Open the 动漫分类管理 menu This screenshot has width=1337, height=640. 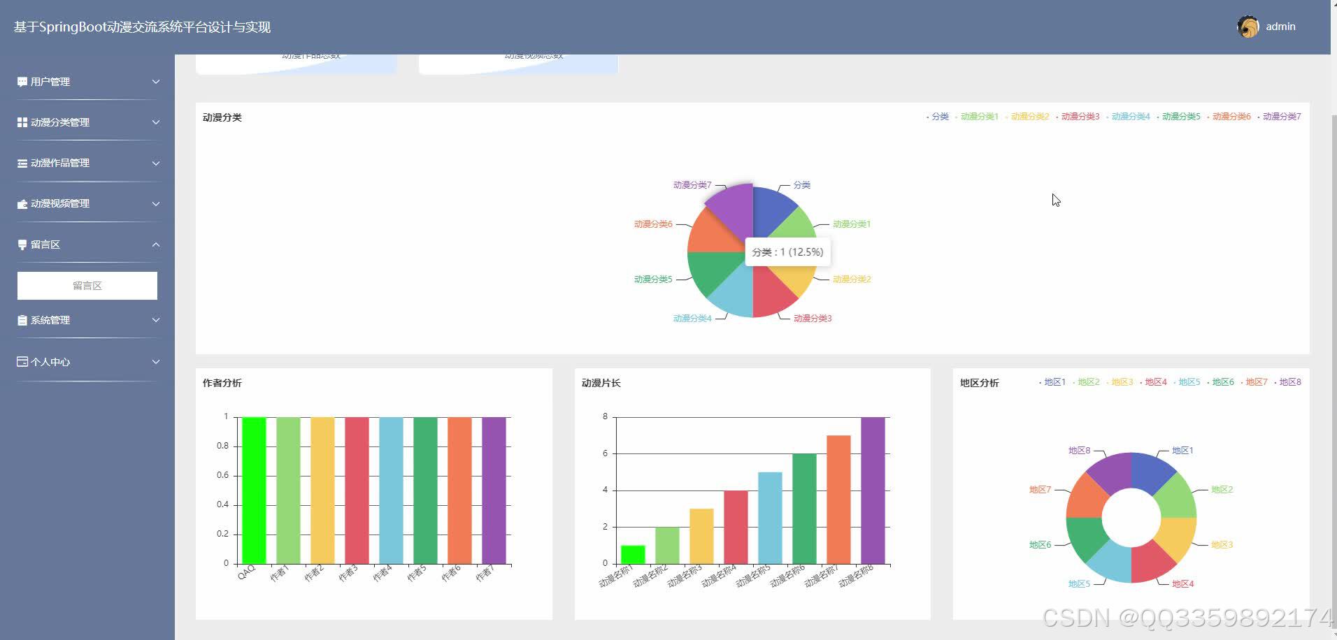pyautogui.click(x=87, y=122)
